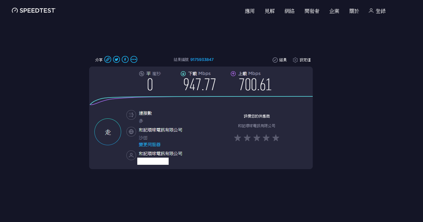This screenshot has height=222, width=423.
Task: Rate provider one star
Action: [238, 138]
